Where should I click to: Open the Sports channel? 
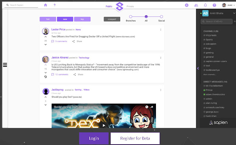(208, 40)
